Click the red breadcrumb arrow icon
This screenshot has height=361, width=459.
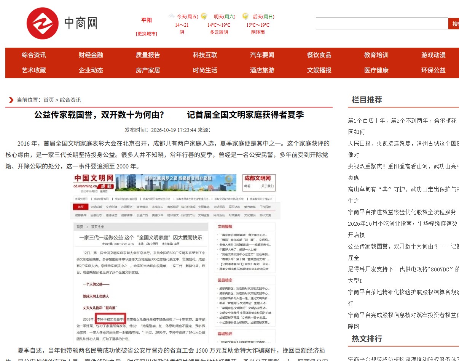pyautogui.click(x=11, y=100)
